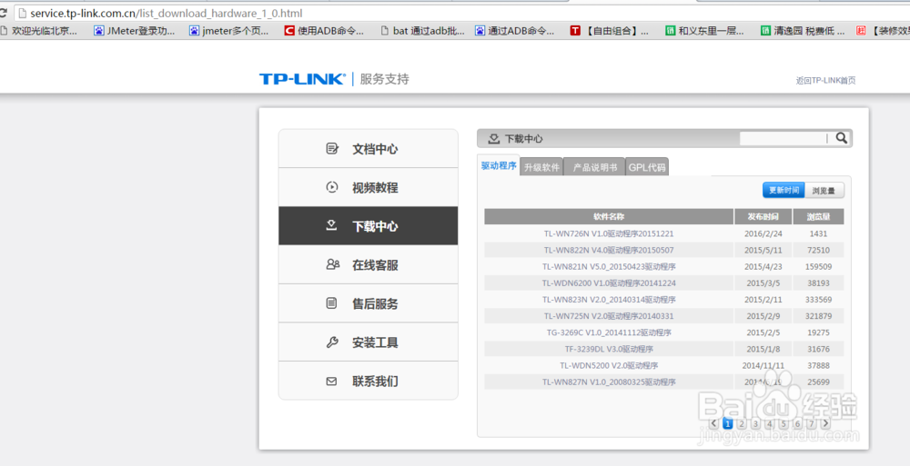This screenshot has height=466, width=910.
Task: Click the 发布时间 column header
Action: tap(763, 217)
